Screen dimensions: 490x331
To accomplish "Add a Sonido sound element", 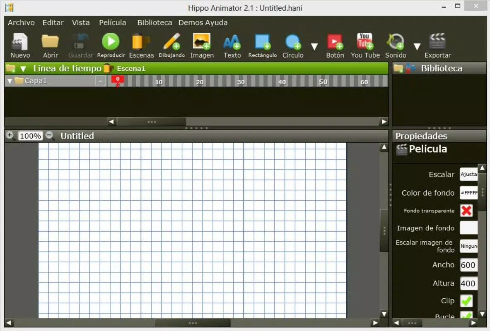I will [x=396, y=45].
